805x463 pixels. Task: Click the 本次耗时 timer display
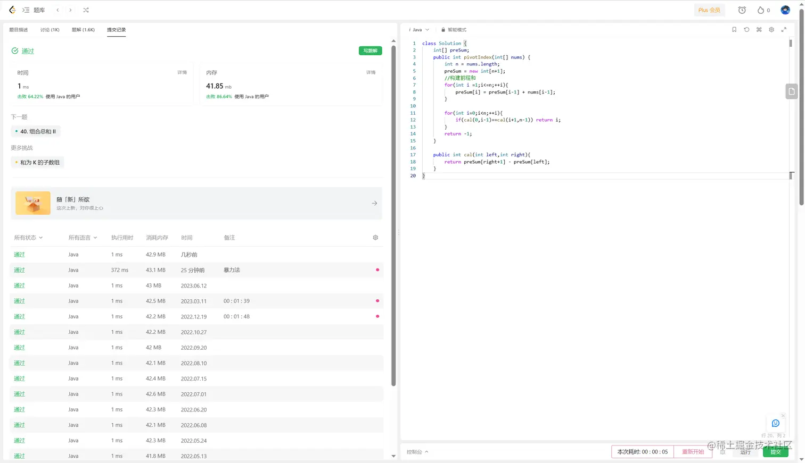coord(643,452)
